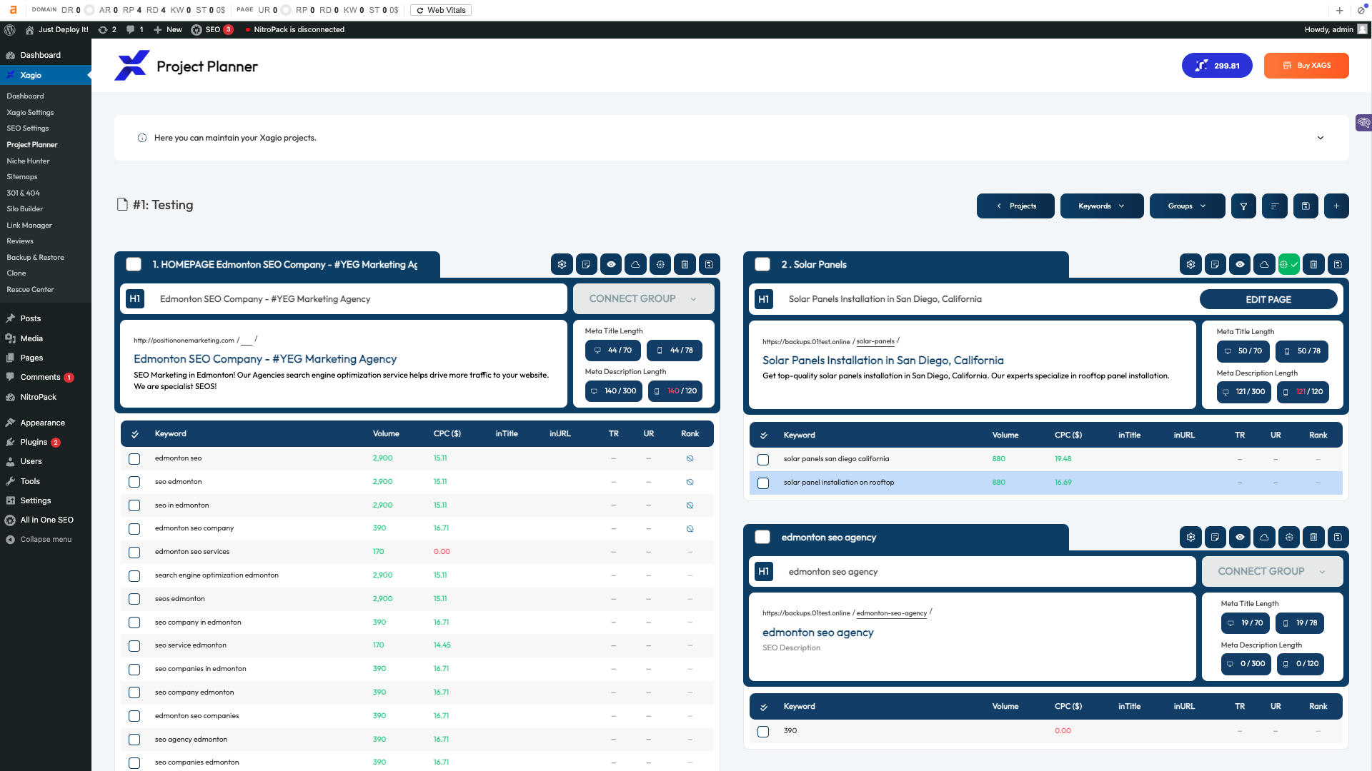
Task: Toggle eye preview on HOMEPAGE Edmonton group
Action: point(611,264)
